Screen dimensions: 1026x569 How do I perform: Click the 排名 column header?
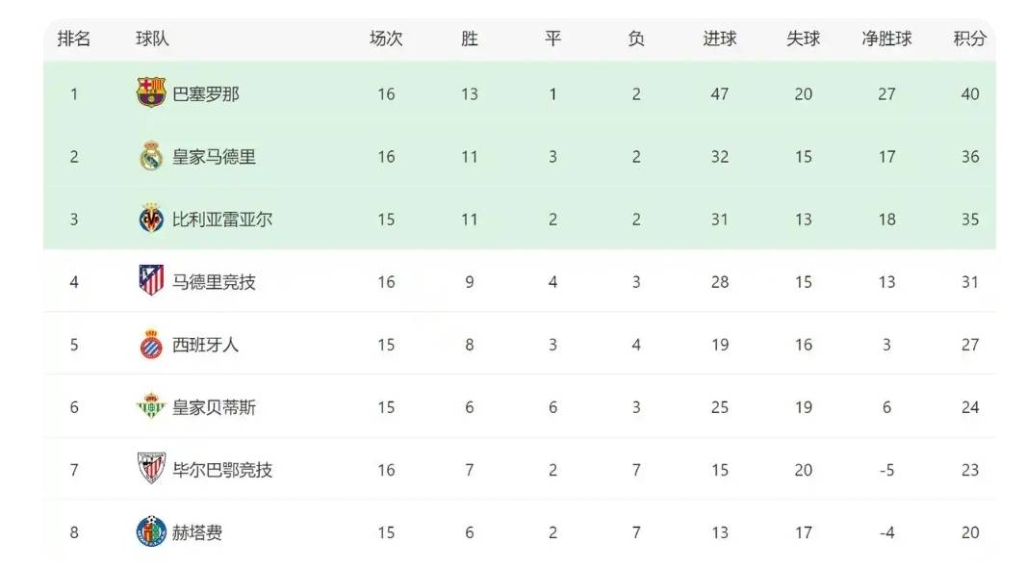(x=74, y=39)
